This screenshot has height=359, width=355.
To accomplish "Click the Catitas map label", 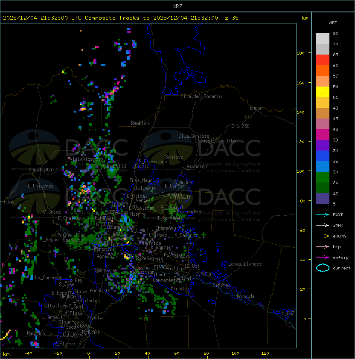I will click(x=221, y=286).
